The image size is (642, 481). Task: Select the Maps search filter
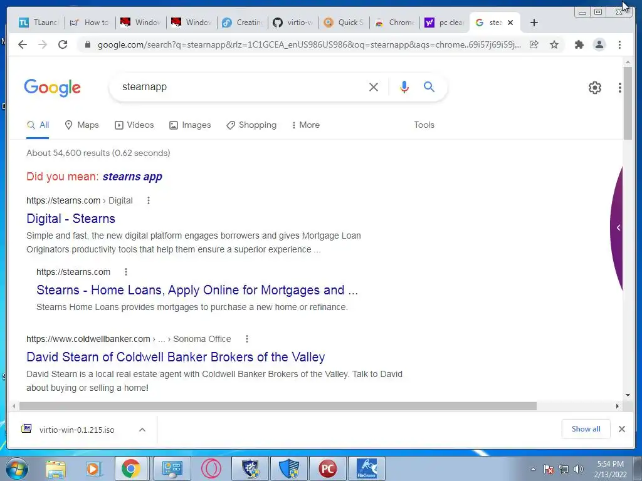coord(82,125)
